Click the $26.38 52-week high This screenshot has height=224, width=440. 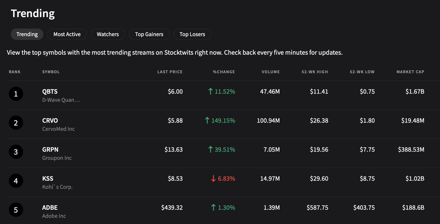coord(319,121)
